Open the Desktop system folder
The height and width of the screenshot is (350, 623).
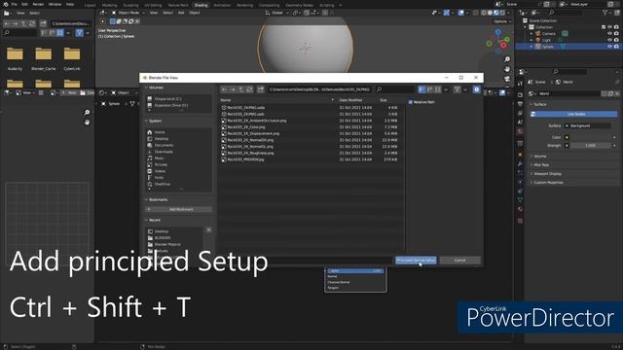tap(162, 139)
